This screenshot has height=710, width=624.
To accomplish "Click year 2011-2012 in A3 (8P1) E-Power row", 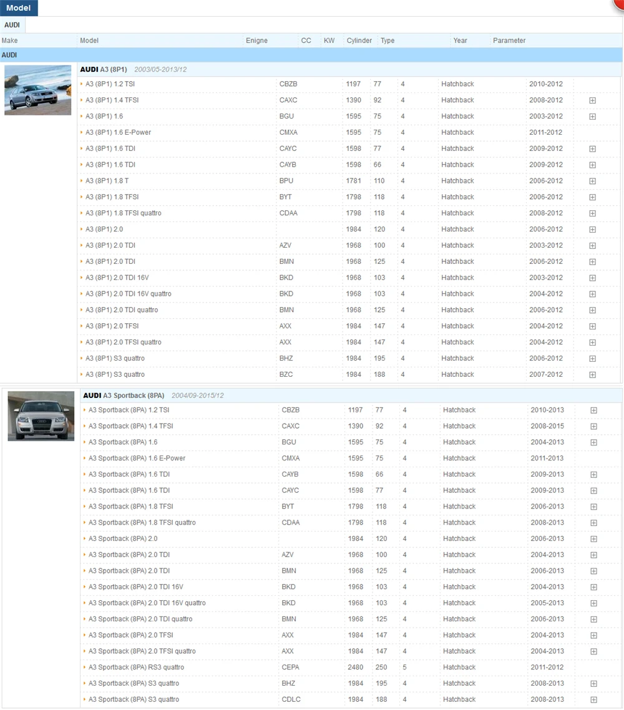I will click(545, 132).
